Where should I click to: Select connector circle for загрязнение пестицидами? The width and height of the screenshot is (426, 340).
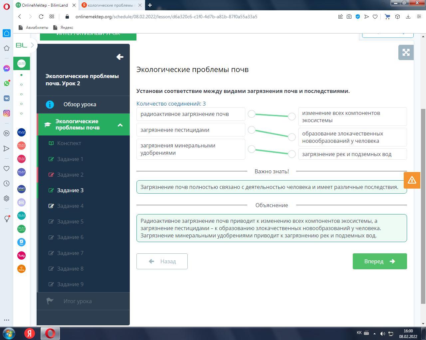[x=252, y=130]
